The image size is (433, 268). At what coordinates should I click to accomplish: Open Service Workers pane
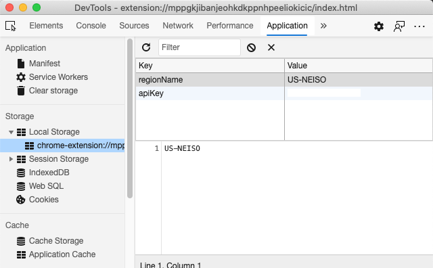(58, 77)
